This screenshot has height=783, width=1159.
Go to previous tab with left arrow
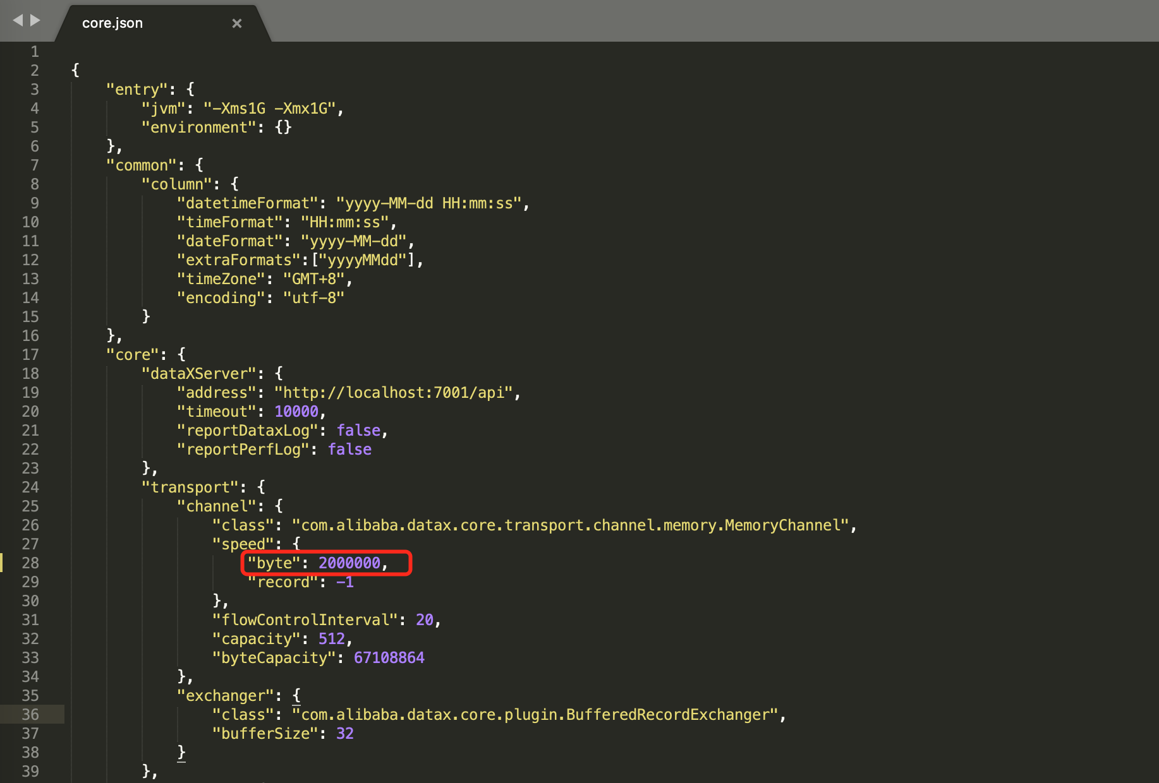(18, 20)
